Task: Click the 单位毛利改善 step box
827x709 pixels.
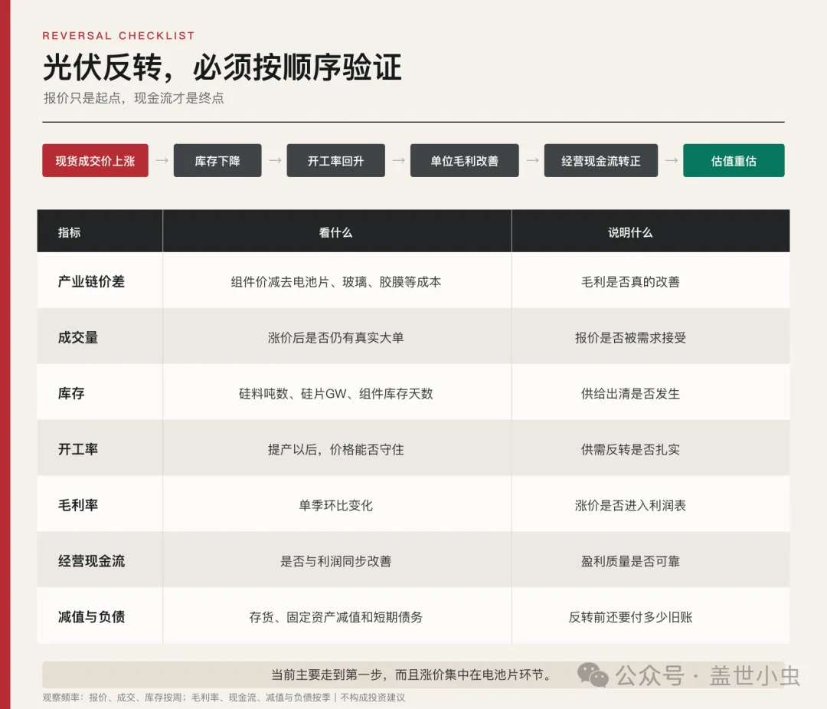Action: 464,160
